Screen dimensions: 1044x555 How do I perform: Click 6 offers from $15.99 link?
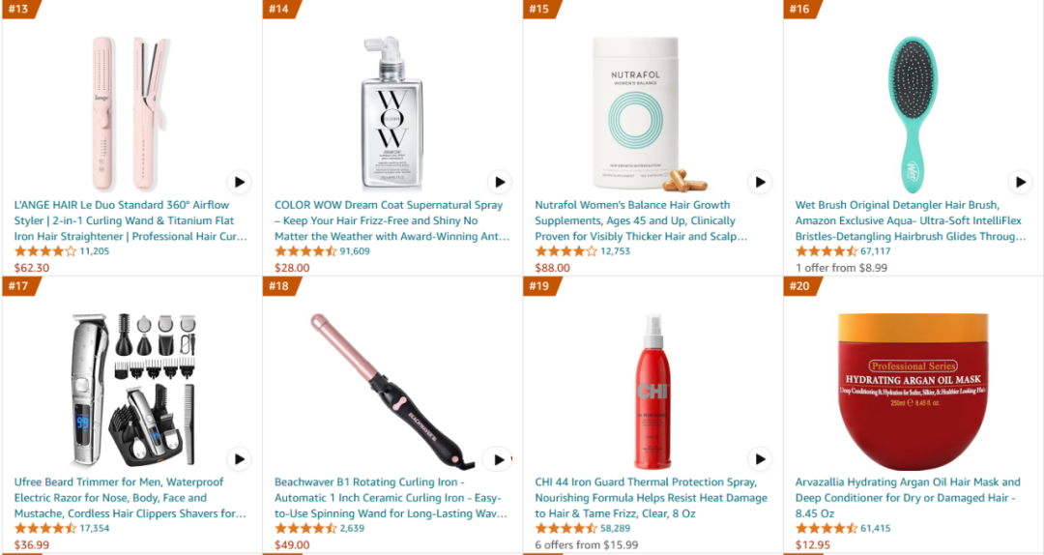click(587, 545)
